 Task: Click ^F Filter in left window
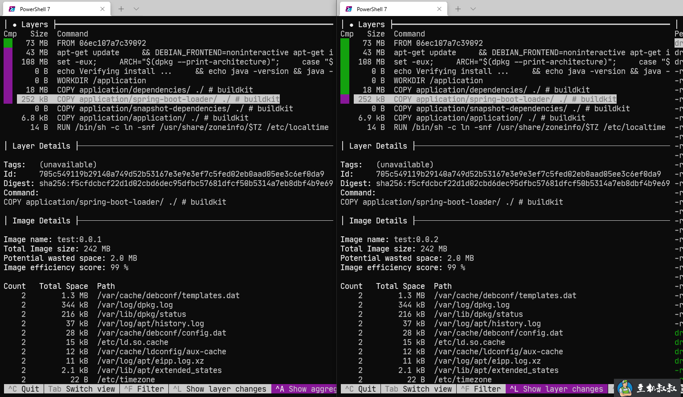click(144, 389)
